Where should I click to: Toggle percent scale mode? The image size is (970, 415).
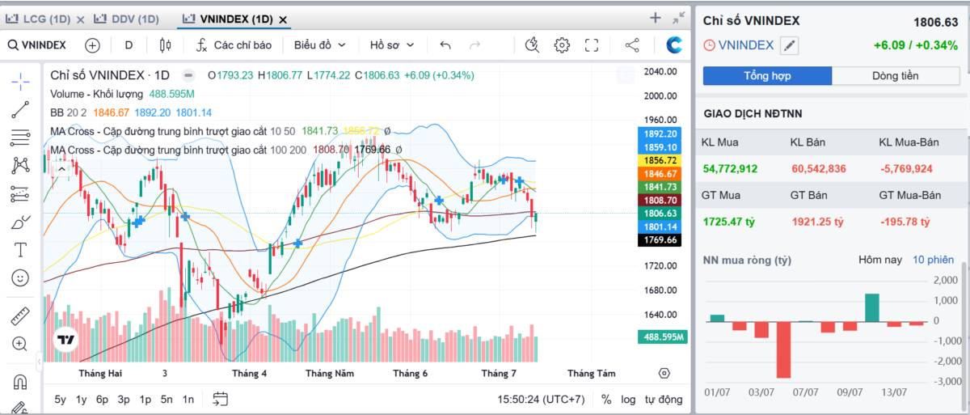pyautogui.click(x=606, y=399)
